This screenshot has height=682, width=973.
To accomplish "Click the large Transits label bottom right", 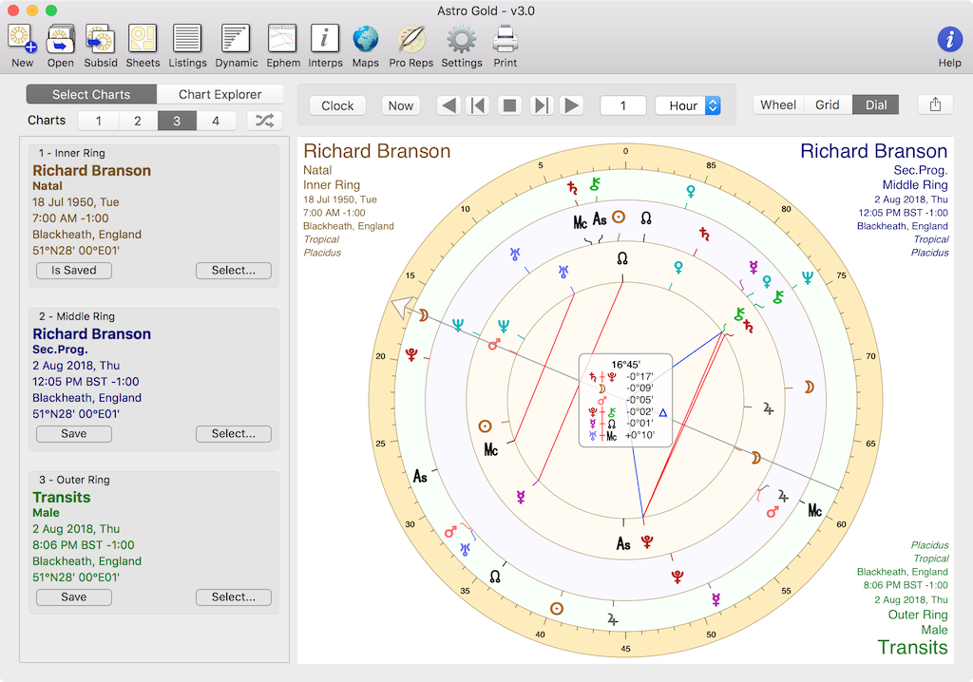I will tap(912, 647).
